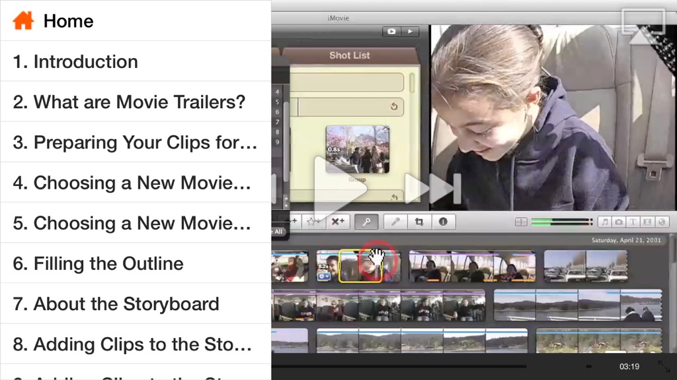Swap events and projects layout button
Screen dimensions: 677x380
[x=521, y=222]
